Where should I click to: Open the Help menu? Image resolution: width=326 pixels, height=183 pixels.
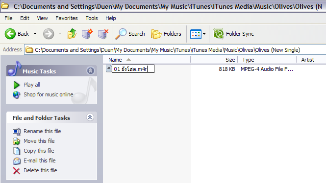point(111,18)
